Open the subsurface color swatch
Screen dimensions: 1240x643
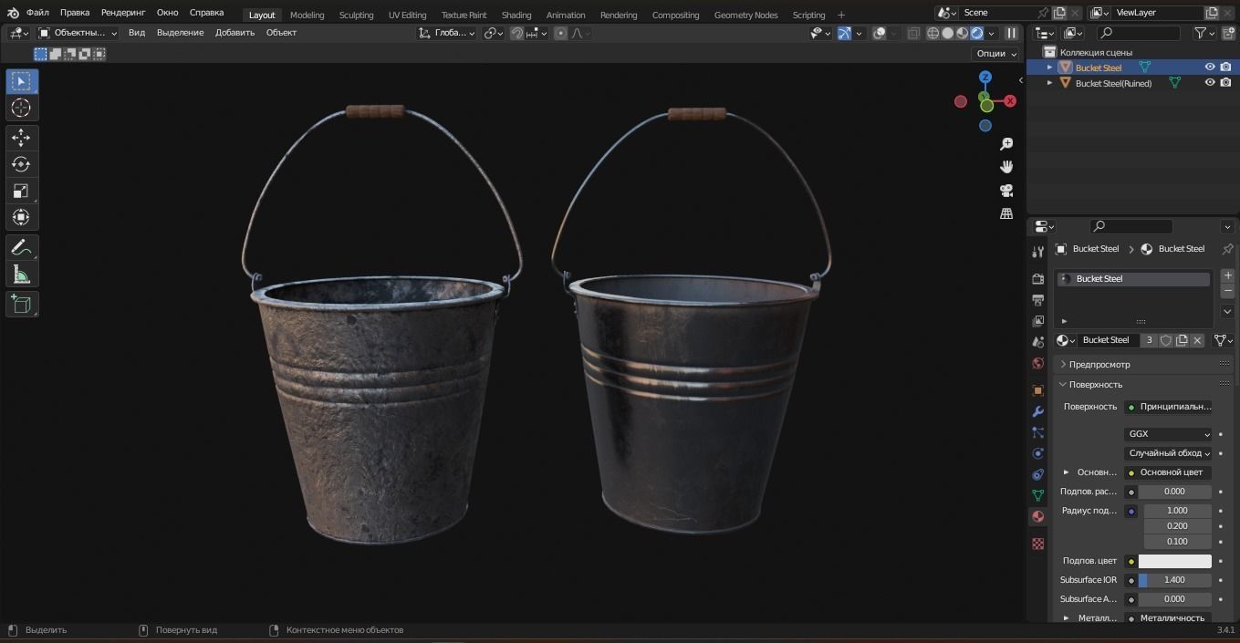[x=1175, y=561]
